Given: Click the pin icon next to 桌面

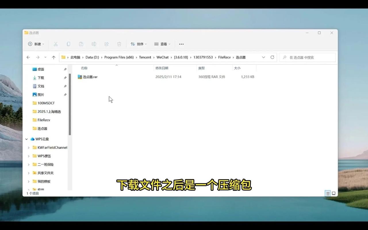Looking at the screenshot, I should [x=65, y=69].
